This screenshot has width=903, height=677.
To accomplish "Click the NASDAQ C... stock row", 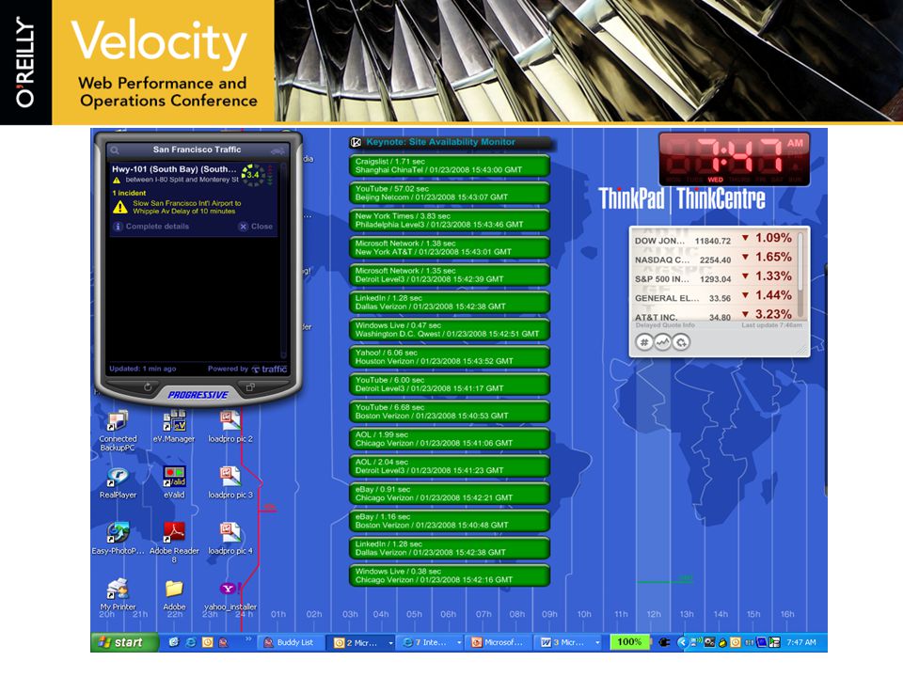I will click(x=713, y=259).
